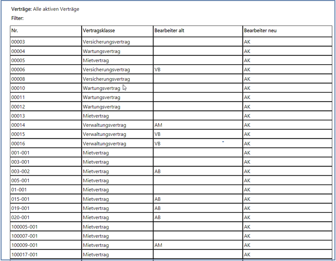
Task: Click contract number 003-002
Action: tap(20, 172)
